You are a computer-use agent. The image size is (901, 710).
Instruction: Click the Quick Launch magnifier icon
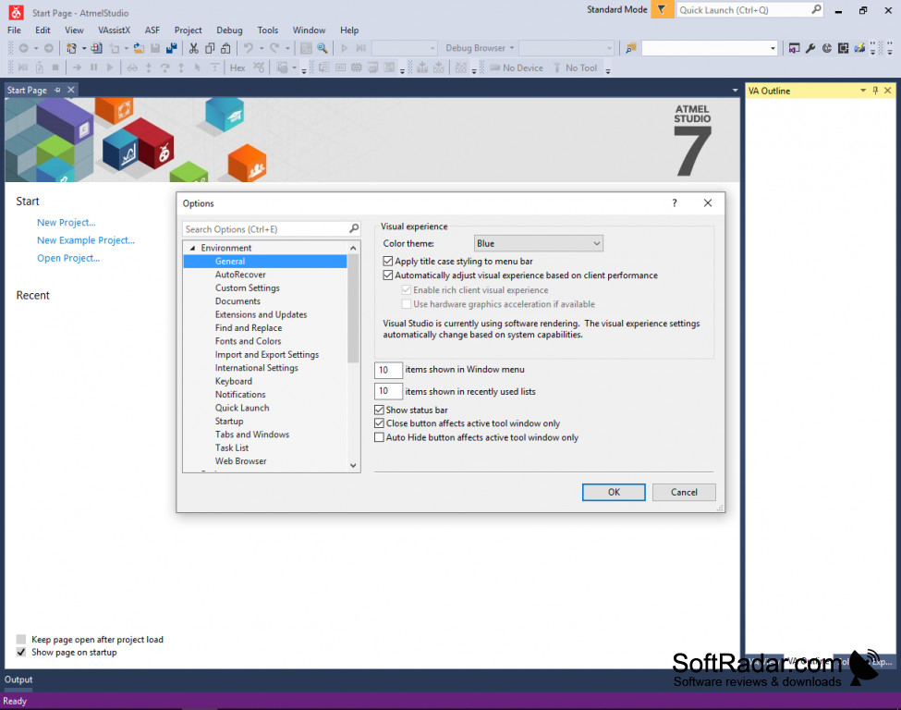(816, 10)
